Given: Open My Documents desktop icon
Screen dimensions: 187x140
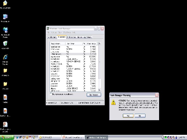Looking at the screenshot, I should pos(5,5).
